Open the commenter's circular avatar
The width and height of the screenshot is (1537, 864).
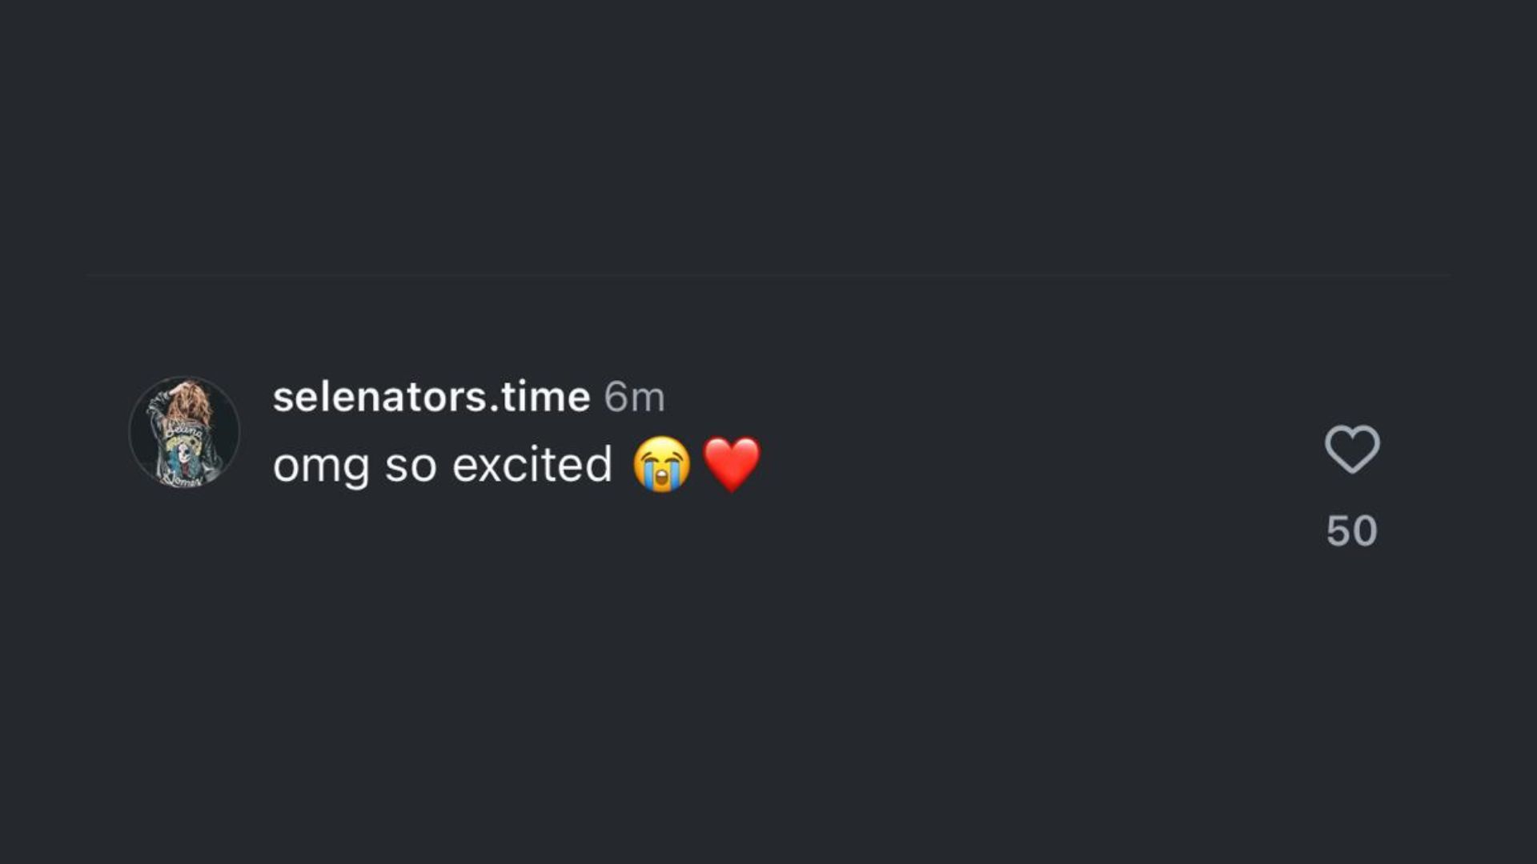click(x=184, y=433)
